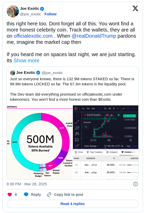Screen dimensions: 147x213
Task: Expand the timeframe chevron after D
Action: 118,108
